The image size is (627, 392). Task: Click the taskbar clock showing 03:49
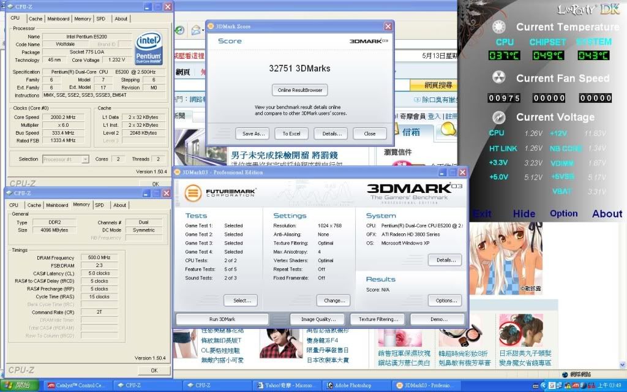[x=609, y=386]
